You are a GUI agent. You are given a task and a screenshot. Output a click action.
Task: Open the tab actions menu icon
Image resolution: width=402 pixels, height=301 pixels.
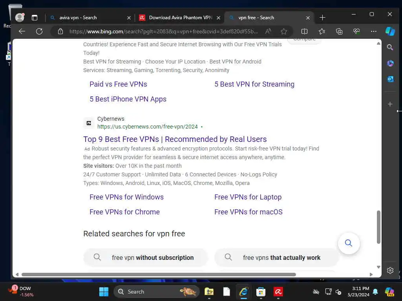(x=35, y=18)
